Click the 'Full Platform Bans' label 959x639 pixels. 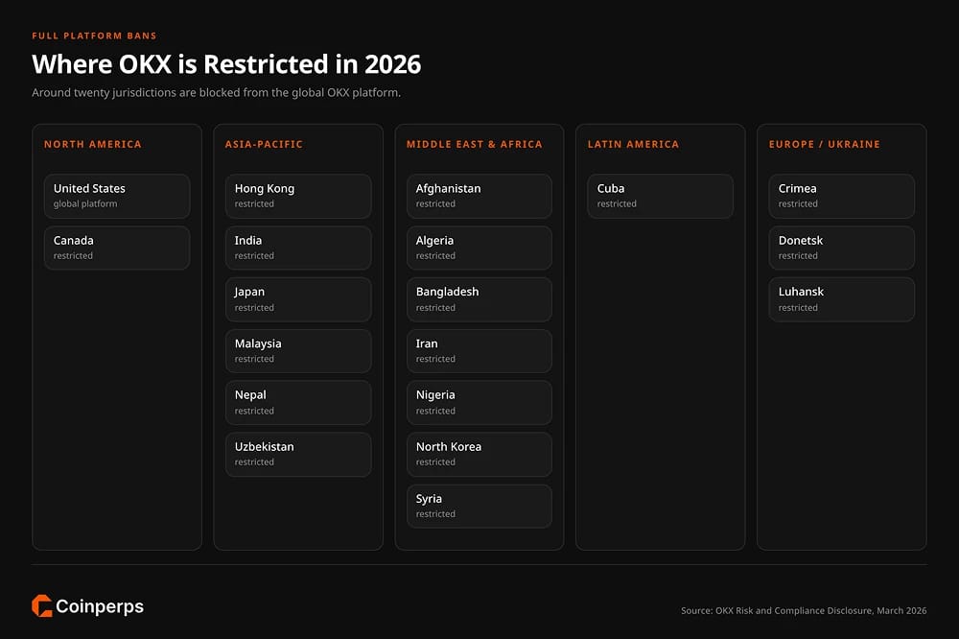(x=94, y=35)
